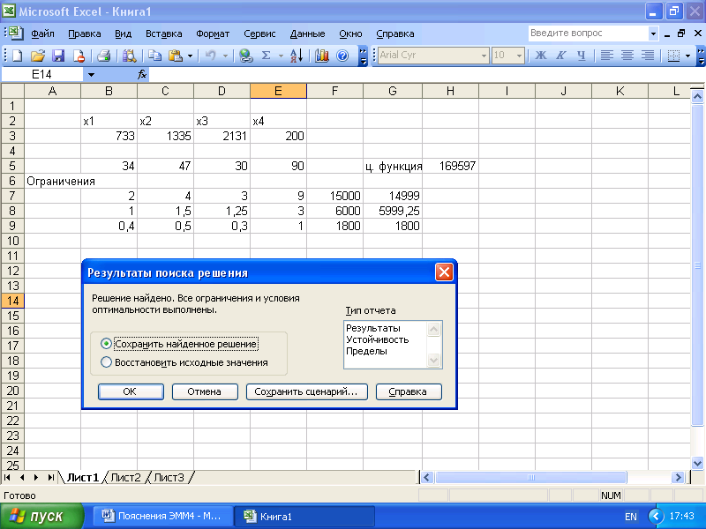
Task: Open the Вставка menu
Action: click(163, 34)
